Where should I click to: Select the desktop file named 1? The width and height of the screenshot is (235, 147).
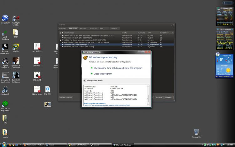click(48, 106)
